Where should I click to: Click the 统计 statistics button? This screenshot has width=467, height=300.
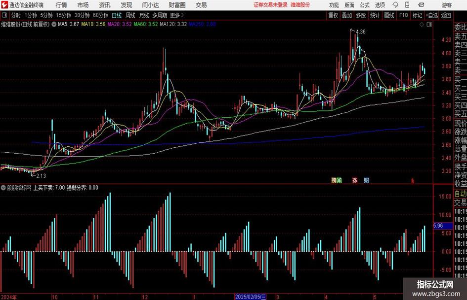click(x=375, y=15)
